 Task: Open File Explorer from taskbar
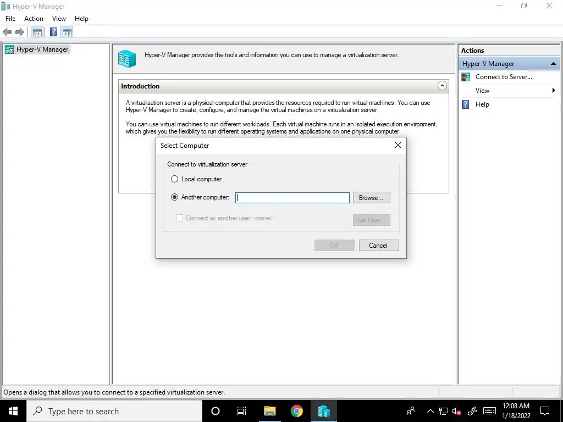pyautogui.click(x=269, y=411)
